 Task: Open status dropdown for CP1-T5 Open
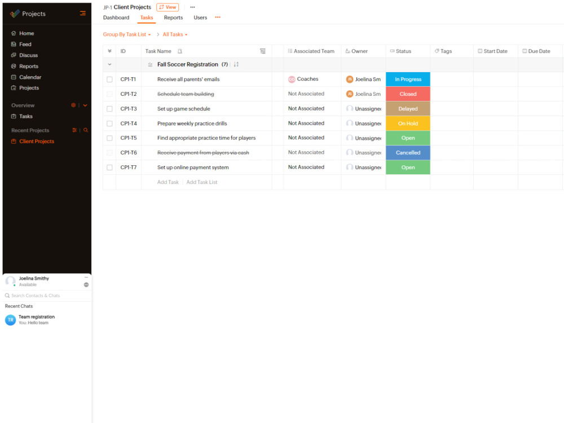pyautogui.click(x=408, y=138)
